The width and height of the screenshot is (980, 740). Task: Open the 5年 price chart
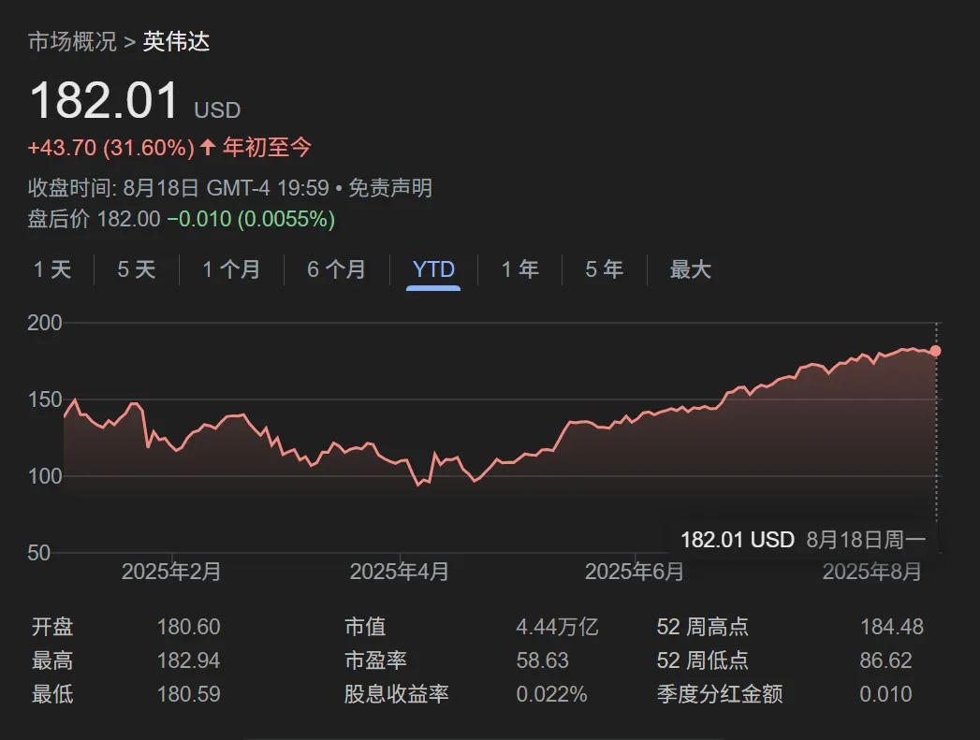(603, 270)
